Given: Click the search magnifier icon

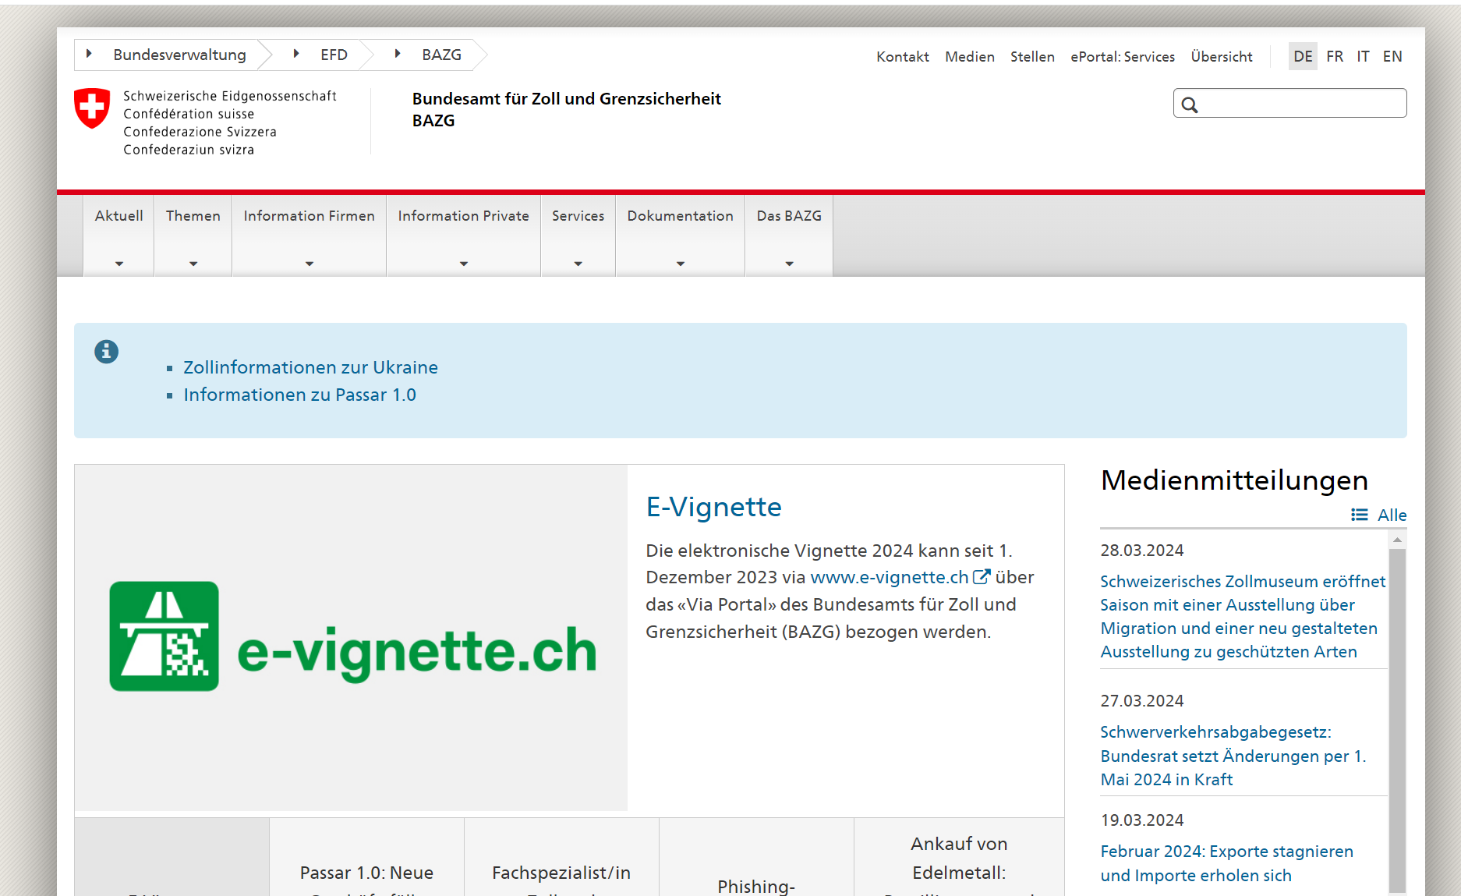Looking at the screenshot, I should click(x=1190, y=104).
